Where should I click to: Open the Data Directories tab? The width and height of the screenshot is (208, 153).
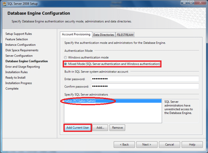tap(104, 35)
